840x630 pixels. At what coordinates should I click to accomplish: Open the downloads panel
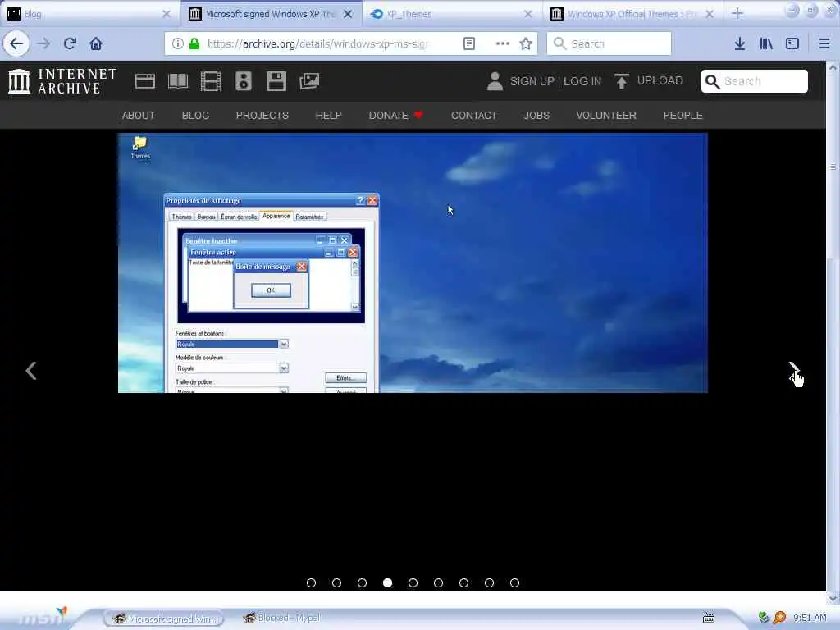740,44
